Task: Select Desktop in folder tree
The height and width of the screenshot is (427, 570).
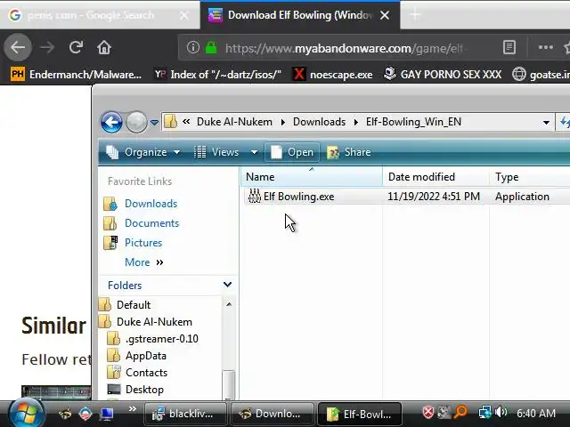Action: pyautogui.click(x=144, y=390)
